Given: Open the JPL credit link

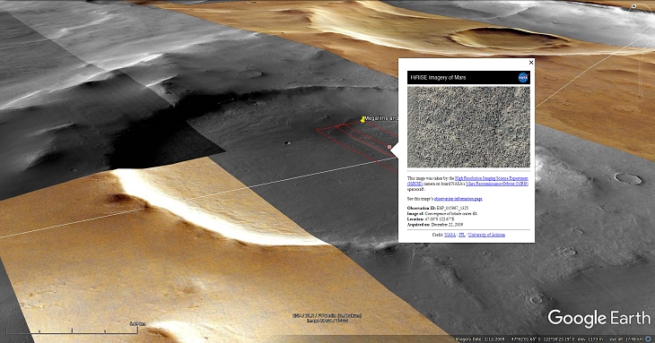Looking at the screenshot, I should point(462,235).
